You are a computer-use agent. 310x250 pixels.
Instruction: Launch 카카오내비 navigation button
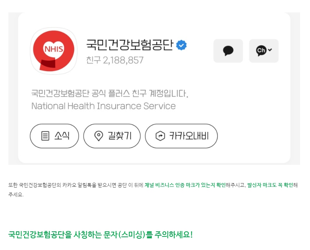point(181,136)
